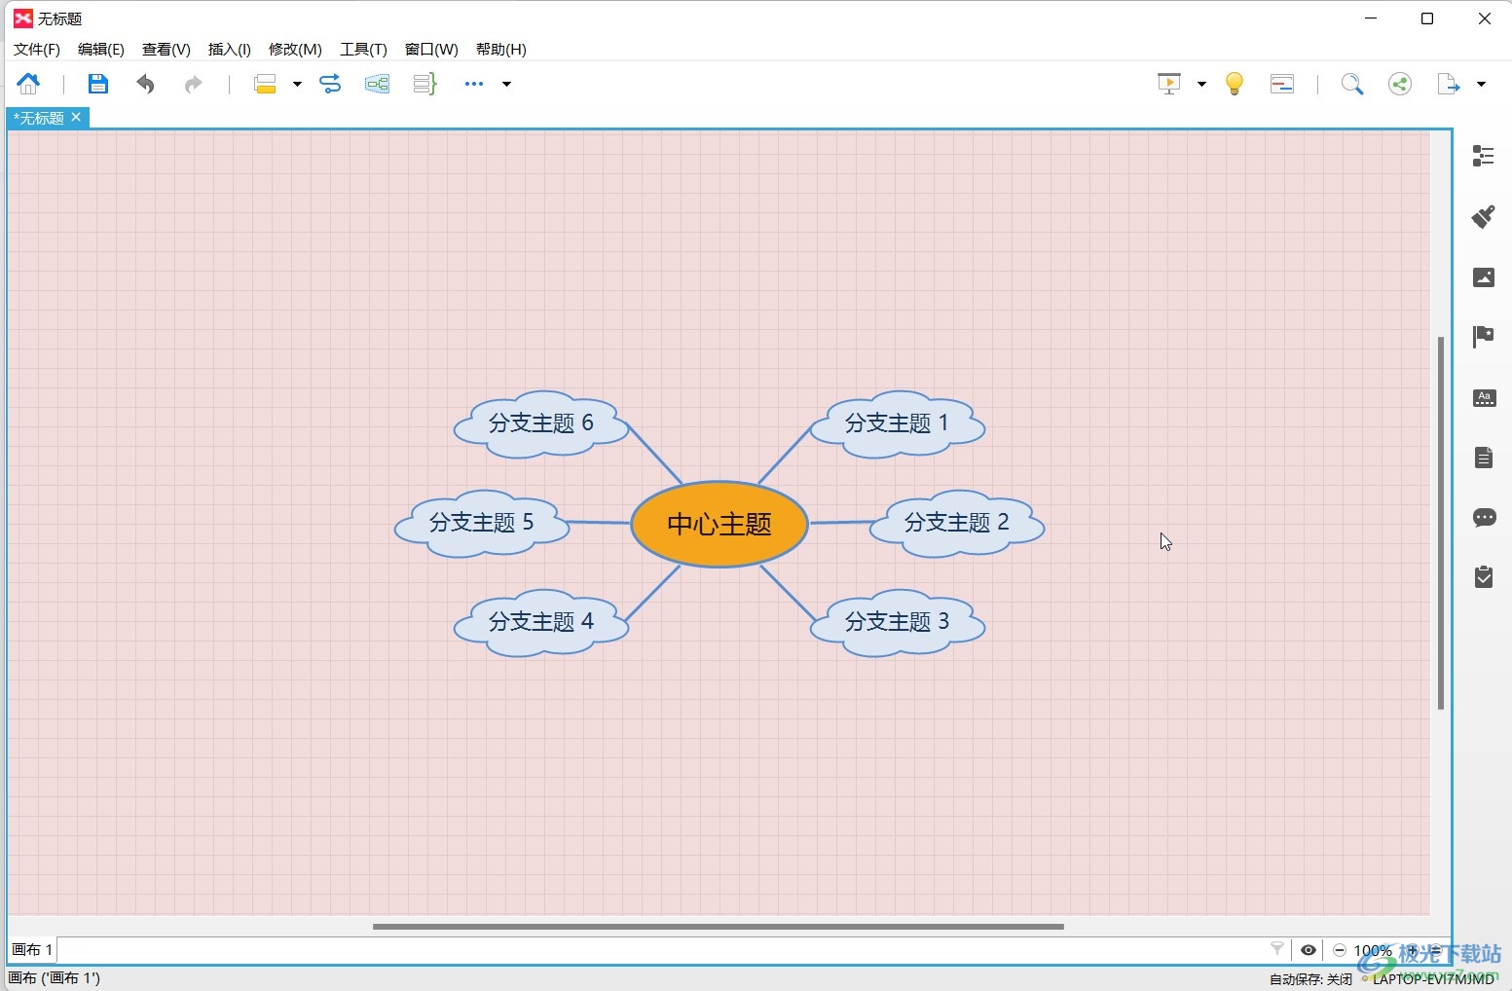
Task: Open the 查看(V) menu
Action: [x=166, y=50]
